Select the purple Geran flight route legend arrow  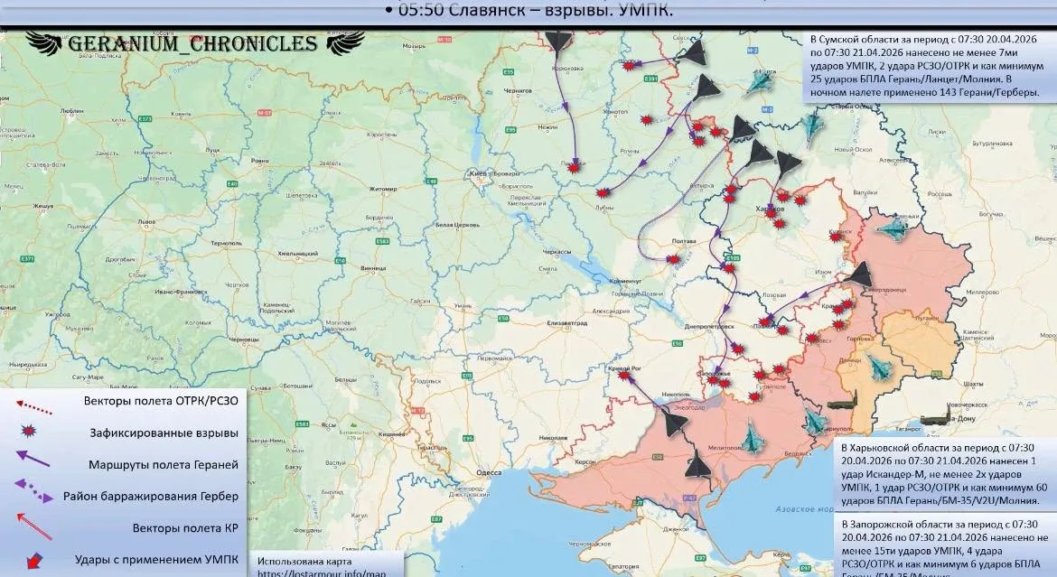pyautogui.click(x=33, y=464)
